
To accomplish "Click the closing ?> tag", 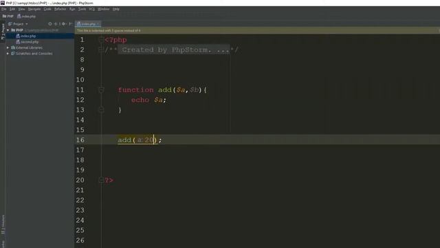I will (109, 180).
